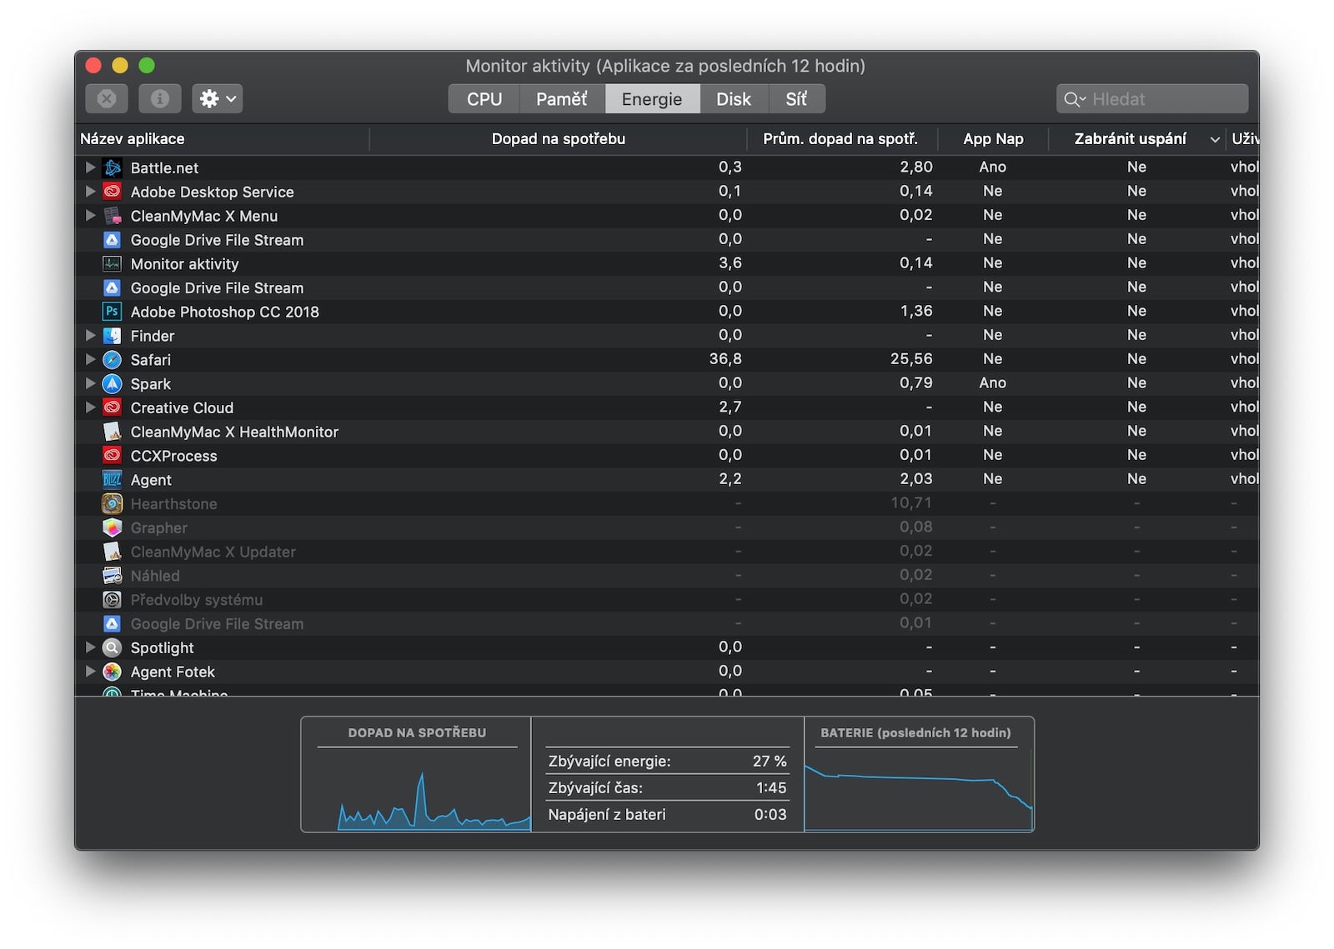The image size is (1334, 949).
Task: Open the gear actions dropdown
Action: tap(217, 98)
